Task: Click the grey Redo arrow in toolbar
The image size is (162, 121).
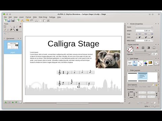Action: [x=31, y=20]
